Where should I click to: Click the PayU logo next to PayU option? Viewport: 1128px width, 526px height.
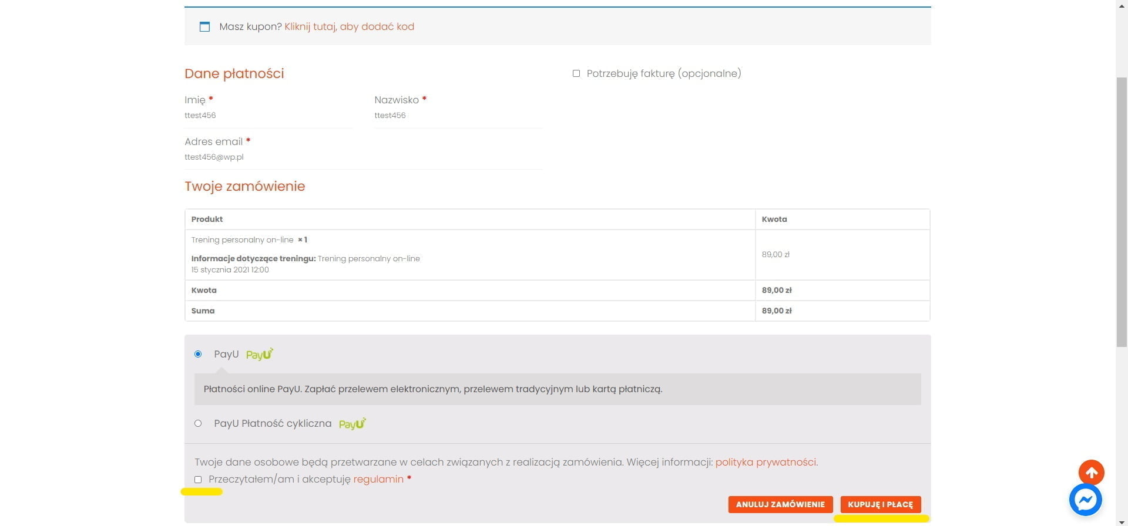tap(259, 354)
